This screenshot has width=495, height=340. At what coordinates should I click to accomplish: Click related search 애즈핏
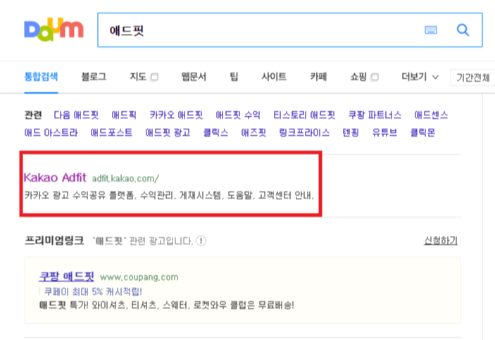pos(253,132)
